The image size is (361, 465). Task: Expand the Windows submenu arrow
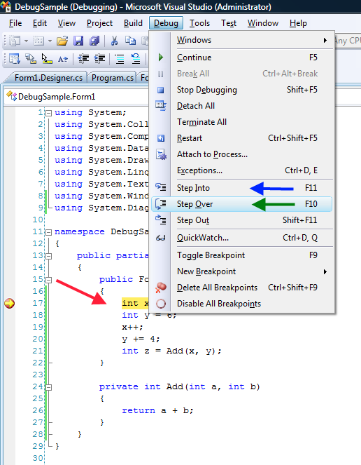[325, 40]
